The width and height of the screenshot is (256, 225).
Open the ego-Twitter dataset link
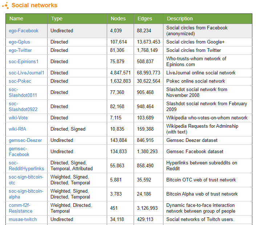[x=20, y=50]
